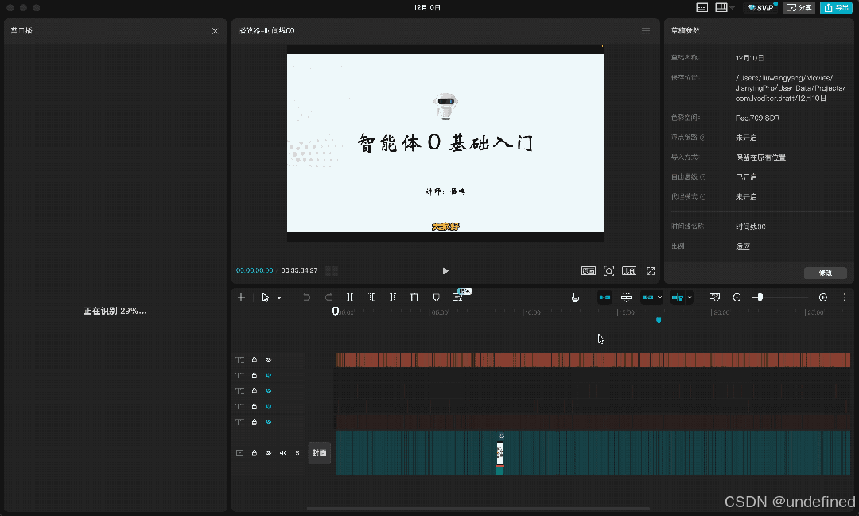Image resolution: width=859 pixels, height=516 pixels.
Task: Click the share review button
Action: pos(799,8)
